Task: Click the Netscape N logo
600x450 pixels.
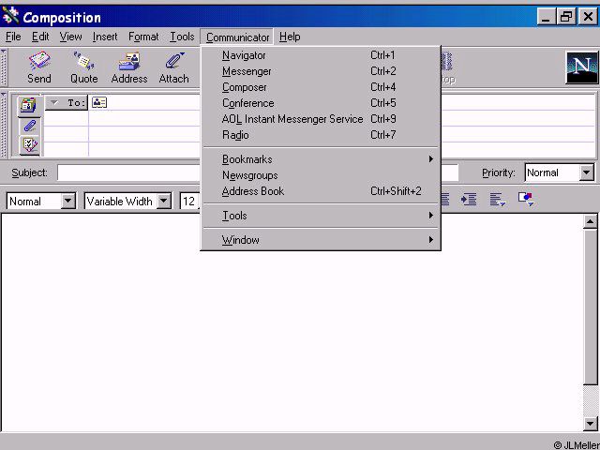Action: click(582, 67)
